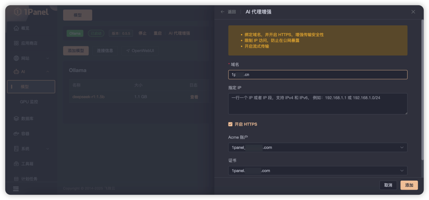The width and height of the screenshot is (429, 200).
Task: Click the 网站 globe icon
Action: point(16,58)
